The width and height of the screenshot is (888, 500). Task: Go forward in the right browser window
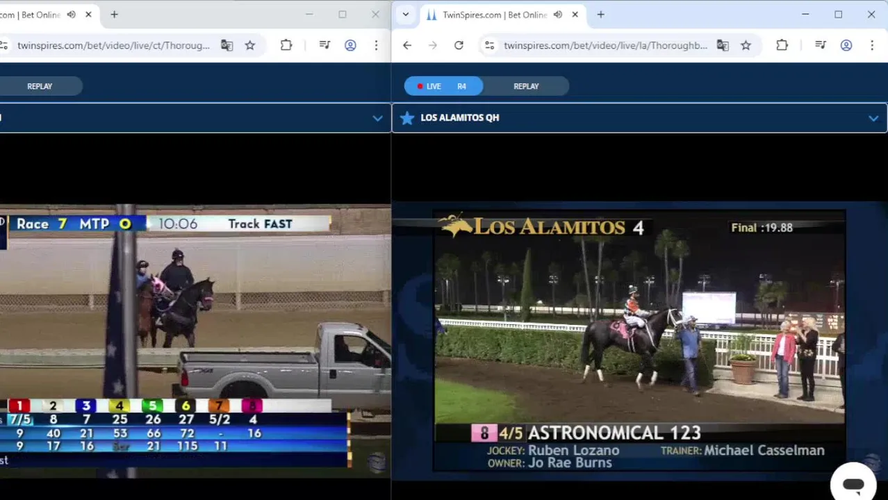433,45
